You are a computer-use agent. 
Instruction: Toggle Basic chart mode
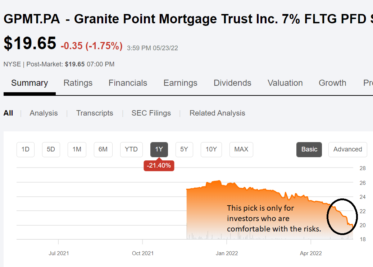[x=309, y=150]
